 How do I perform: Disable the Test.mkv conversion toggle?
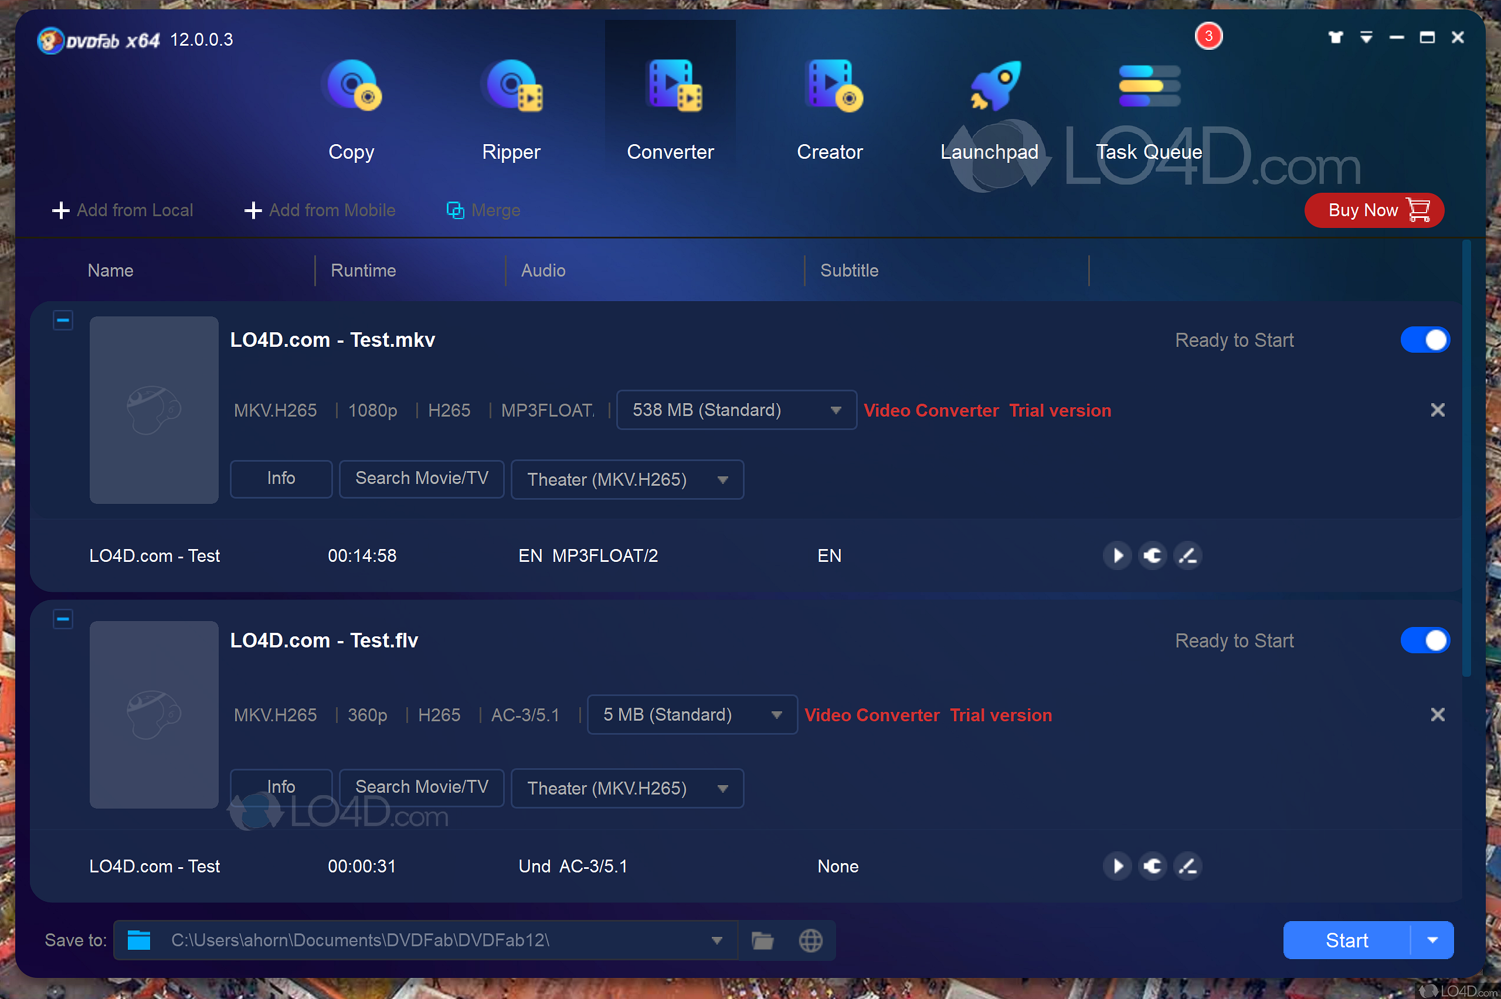pyautogui.click(x=1425, y=340)
